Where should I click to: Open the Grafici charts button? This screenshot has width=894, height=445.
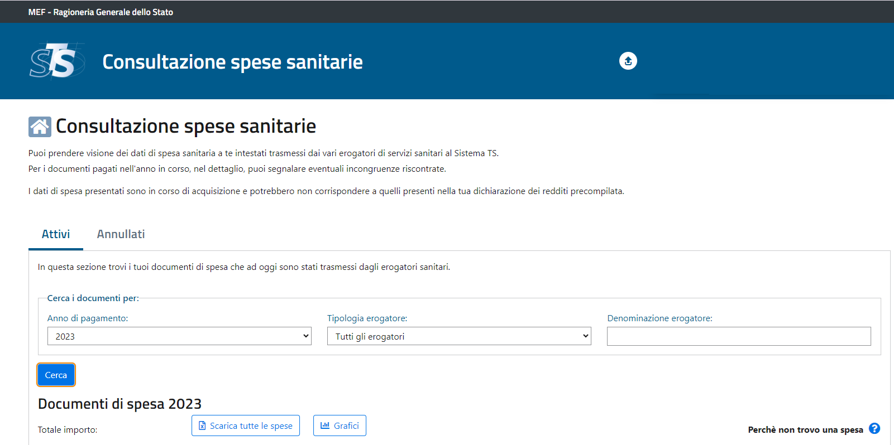coord(340,425)
